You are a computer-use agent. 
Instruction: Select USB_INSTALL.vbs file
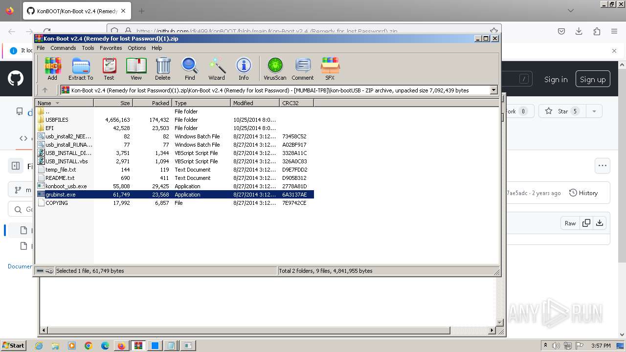(x=175, y=161)
